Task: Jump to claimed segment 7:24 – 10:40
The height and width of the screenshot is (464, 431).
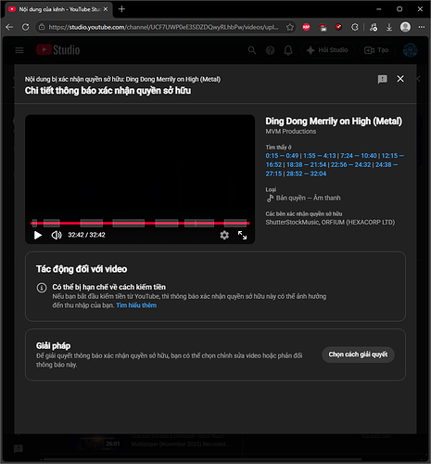Action: (x=359, y=156)
